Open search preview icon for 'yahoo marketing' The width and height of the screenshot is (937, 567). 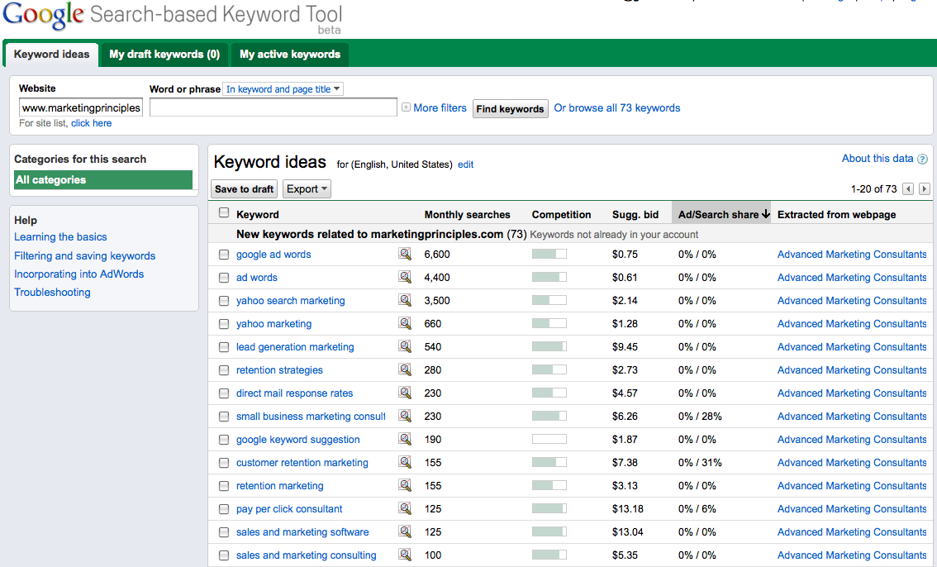tap(405, 324)
